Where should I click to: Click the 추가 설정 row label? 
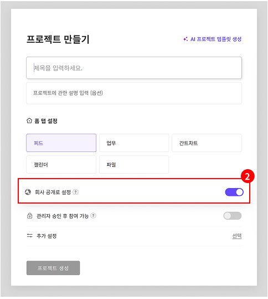(x=47, y=236)
